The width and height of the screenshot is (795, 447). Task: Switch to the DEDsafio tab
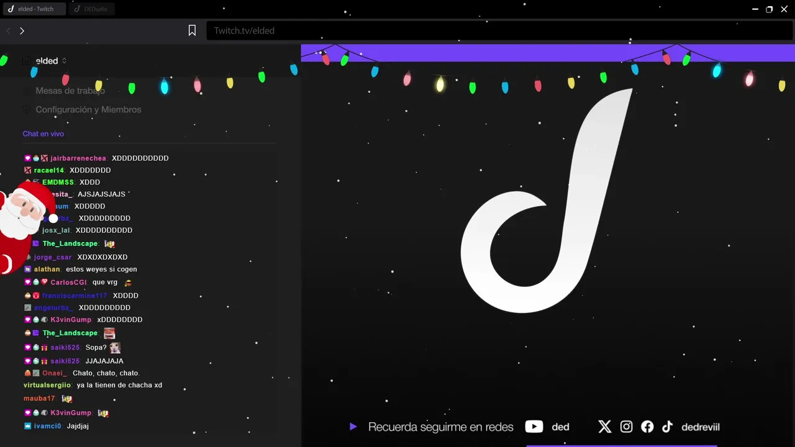[x=91, y=9]
